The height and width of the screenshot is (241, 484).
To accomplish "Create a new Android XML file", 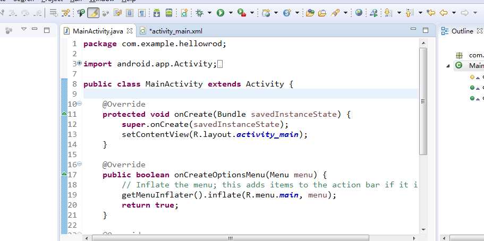I will [x=184, y=13].
